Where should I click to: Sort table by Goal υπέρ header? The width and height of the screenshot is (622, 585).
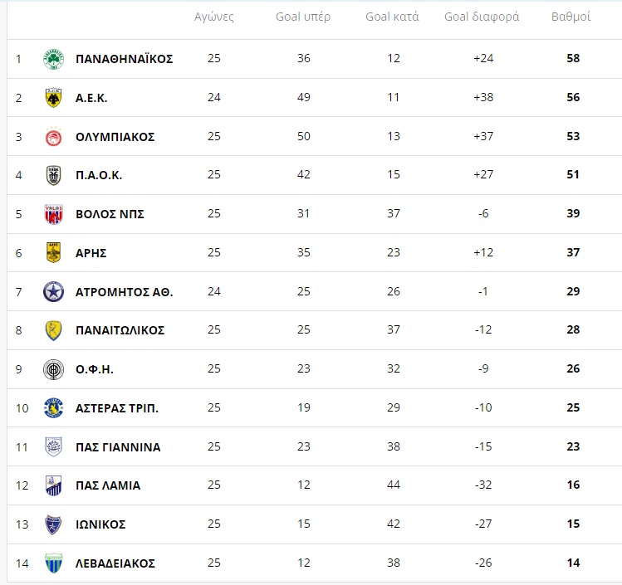click(x=303, y=17)
